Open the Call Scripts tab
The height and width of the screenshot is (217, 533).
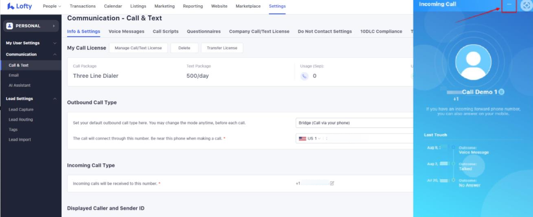(x=166, y=31)
